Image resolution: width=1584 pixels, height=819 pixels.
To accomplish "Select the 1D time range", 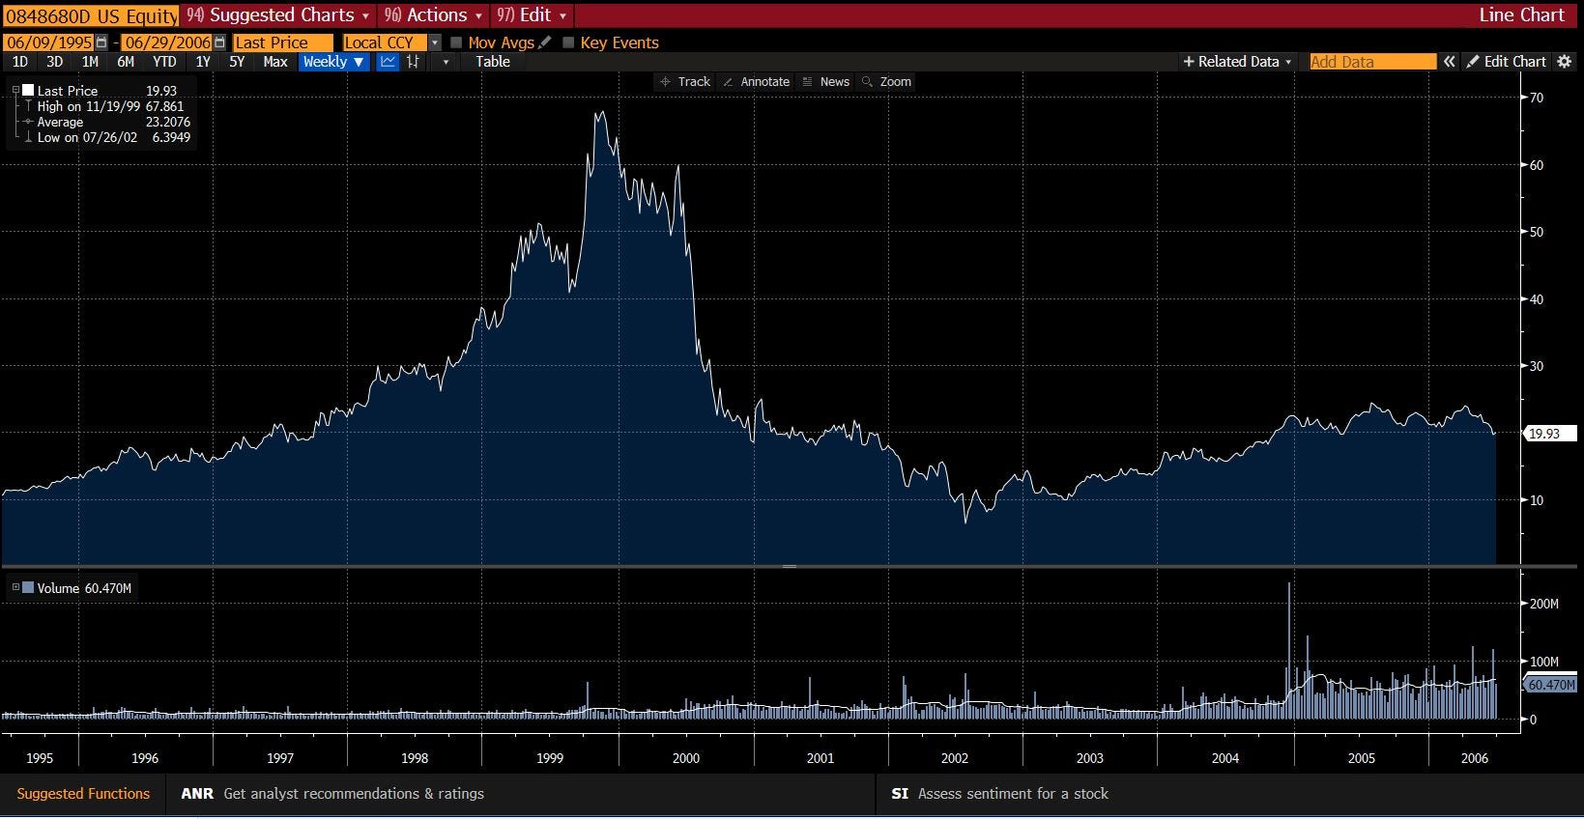I will (19, 62).
